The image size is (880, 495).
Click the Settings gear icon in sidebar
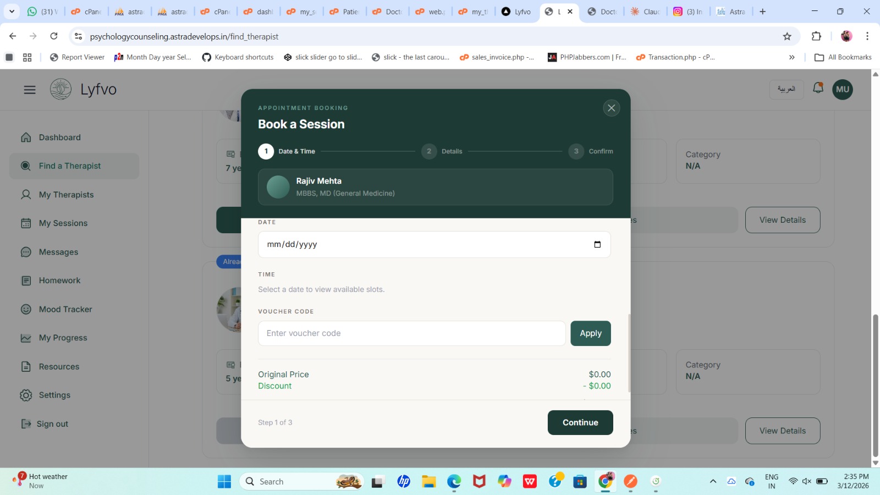26,395
